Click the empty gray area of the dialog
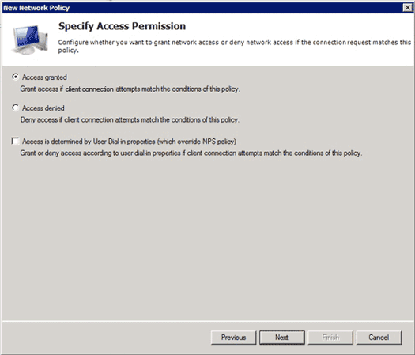This screenshot has height=355, width=415. point(208,238)
